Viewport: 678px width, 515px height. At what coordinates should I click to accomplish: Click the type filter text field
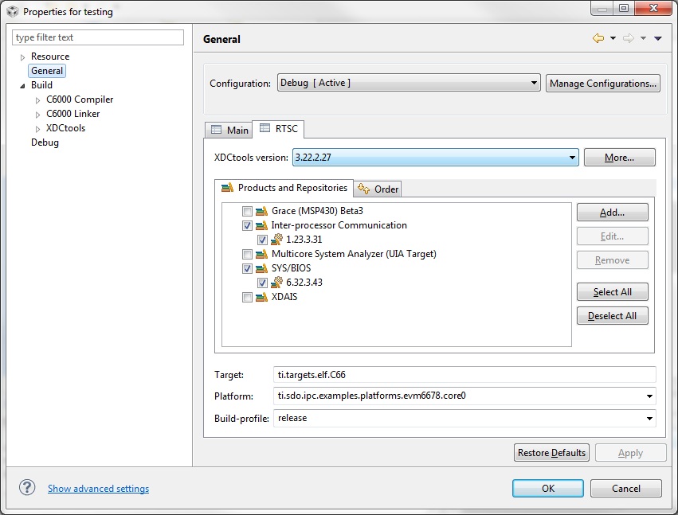[98, 37]
